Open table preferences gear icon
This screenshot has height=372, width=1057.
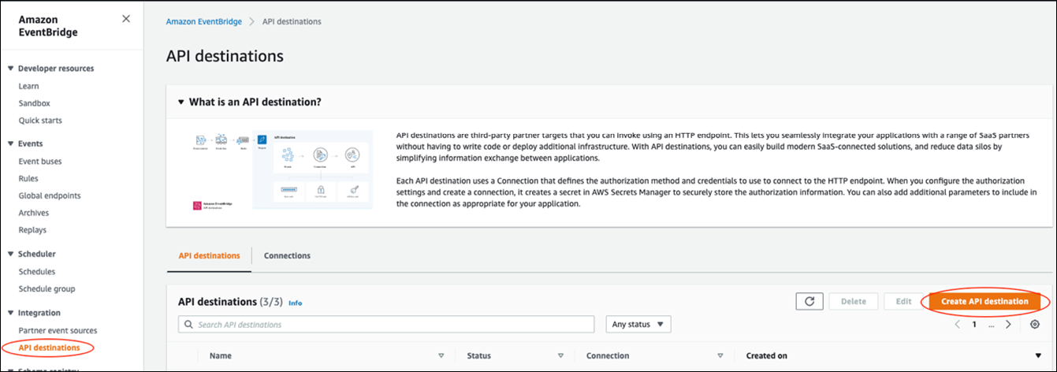pos(1035,325)
